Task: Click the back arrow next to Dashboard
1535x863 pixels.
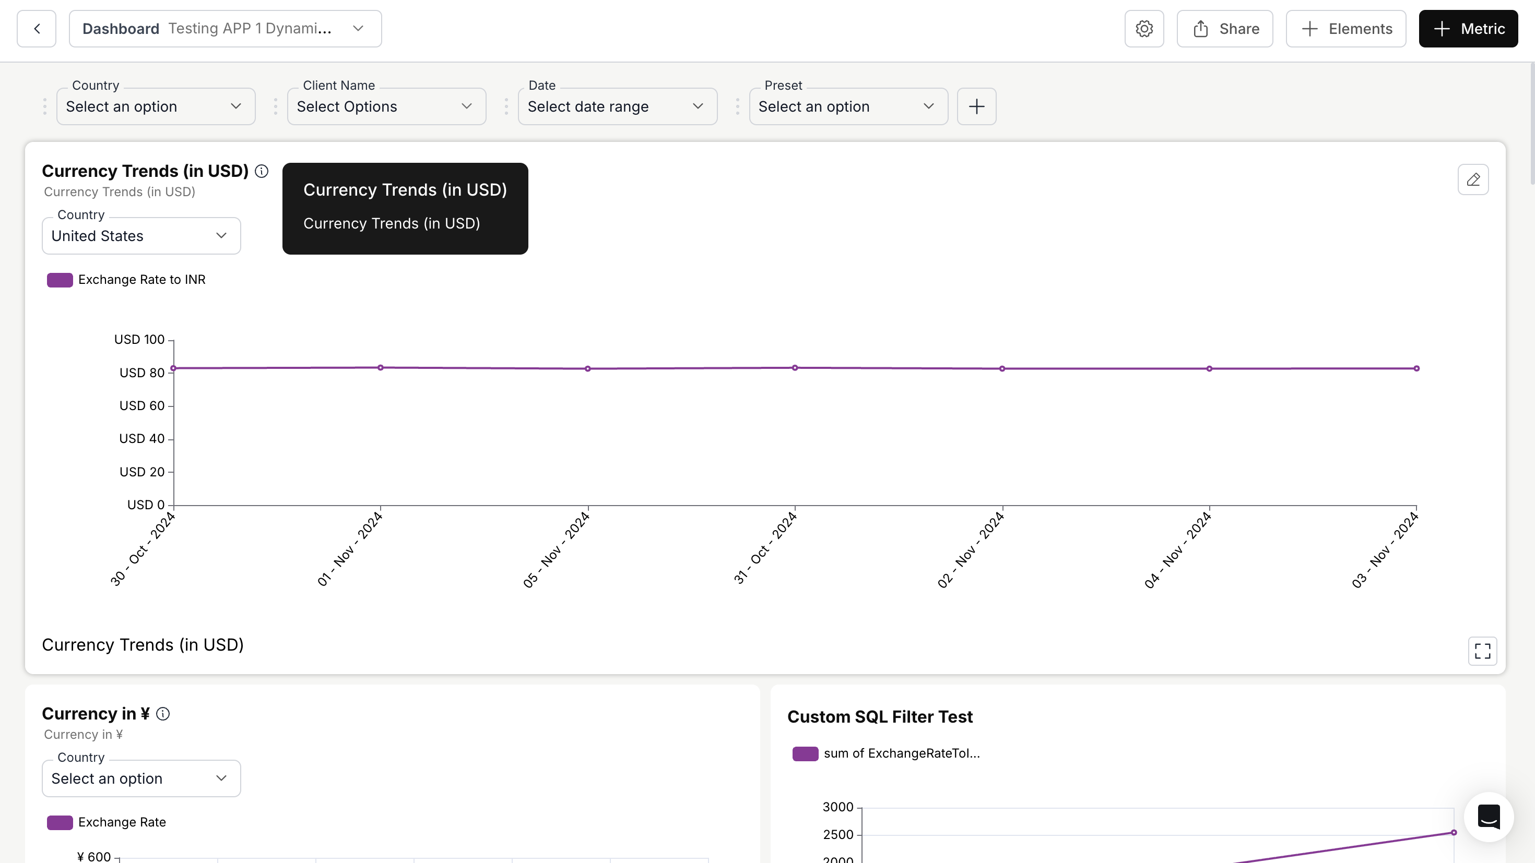Action: point(37,28)
